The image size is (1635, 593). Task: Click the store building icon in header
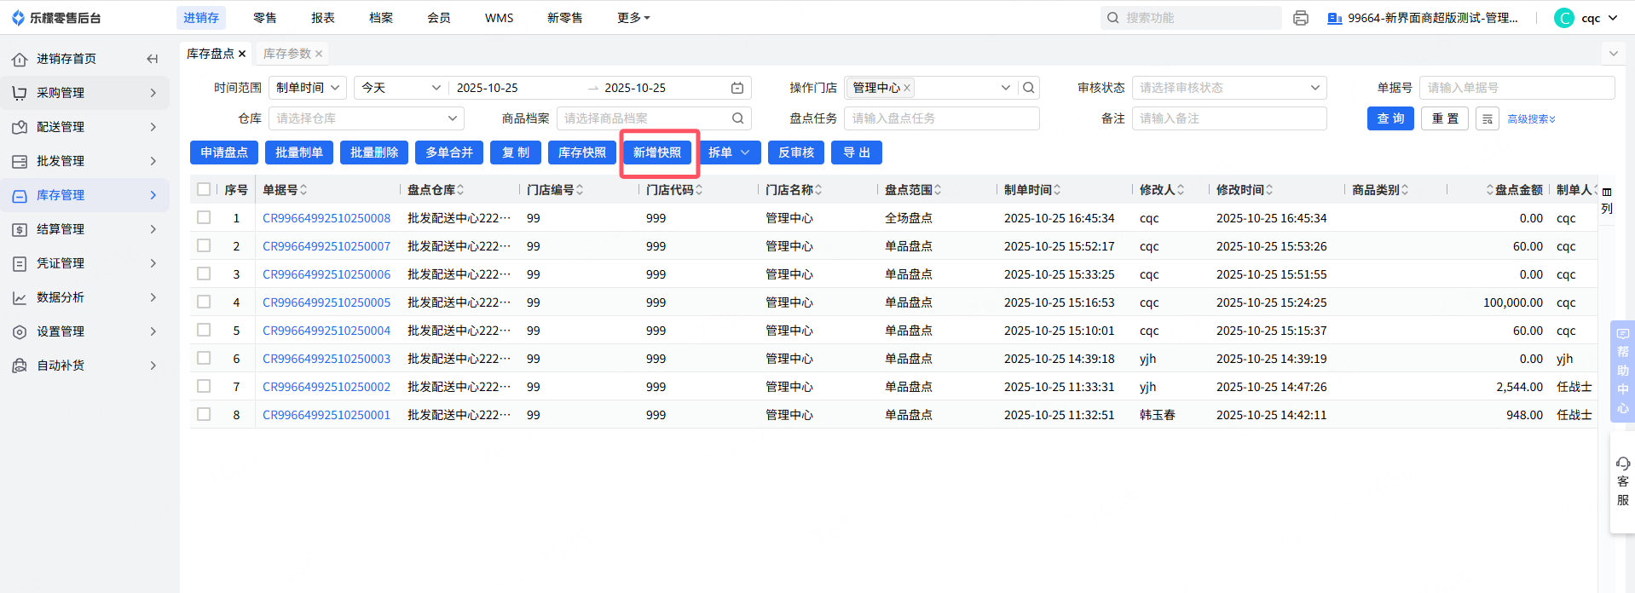pos(1335,18)
